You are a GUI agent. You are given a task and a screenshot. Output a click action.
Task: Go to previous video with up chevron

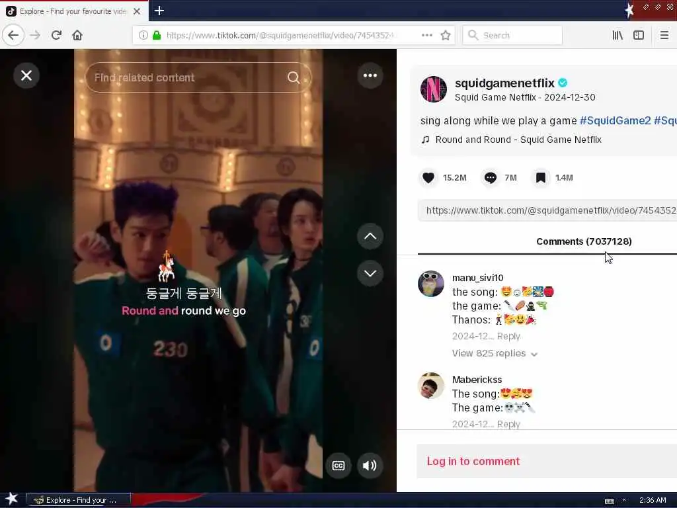tap(370, 236)
